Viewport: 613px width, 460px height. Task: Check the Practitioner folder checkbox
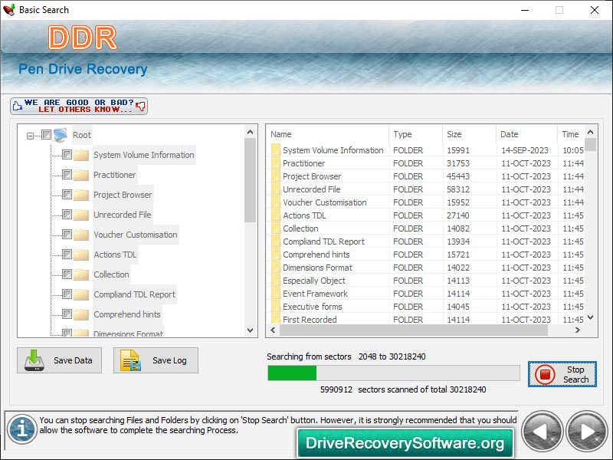coord(67,175)
